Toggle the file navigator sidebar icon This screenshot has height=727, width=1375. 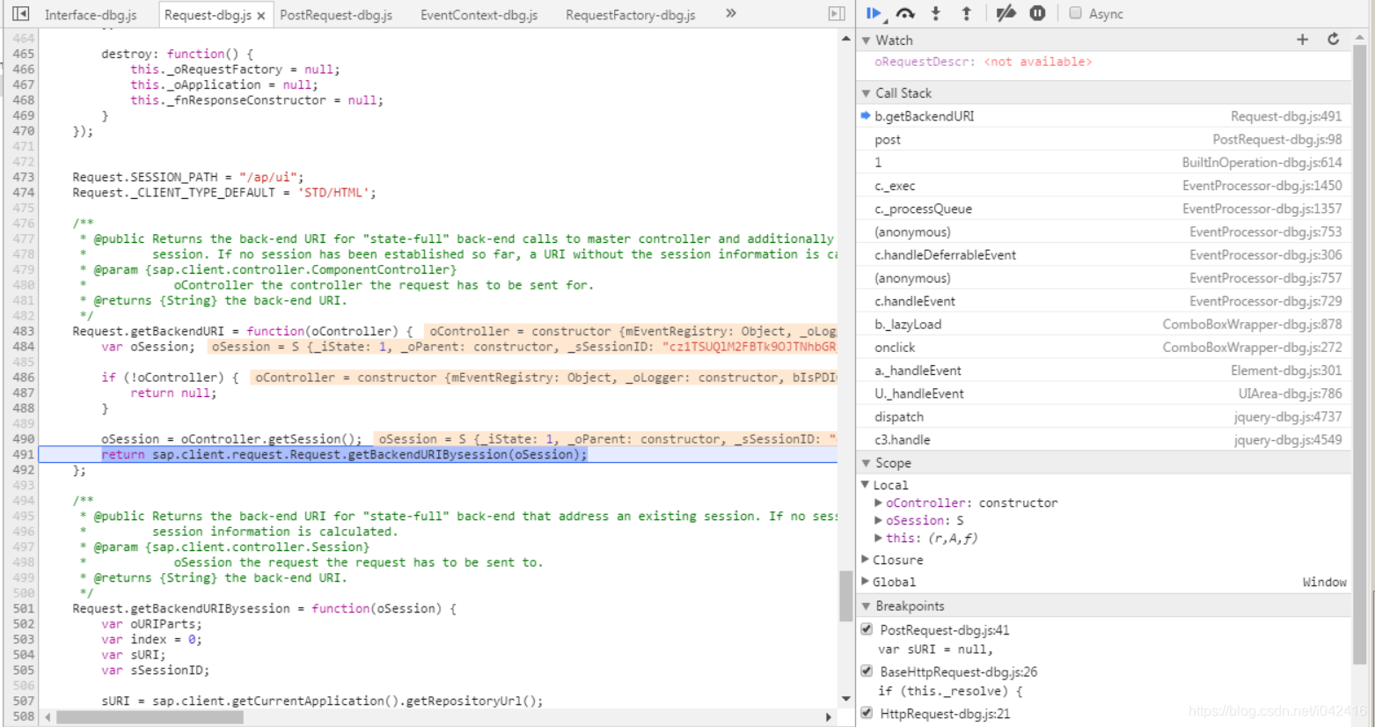21,13
